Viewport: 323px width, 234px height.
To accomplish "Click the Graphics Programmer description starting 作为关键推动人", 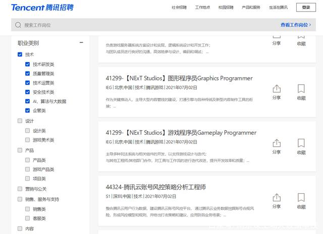I will pos(179,103).
